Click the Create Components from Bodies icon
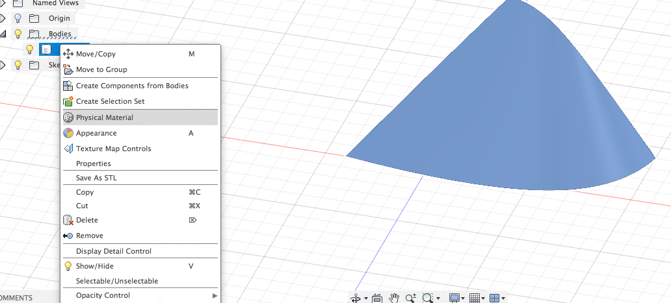 tap(68, 86)
